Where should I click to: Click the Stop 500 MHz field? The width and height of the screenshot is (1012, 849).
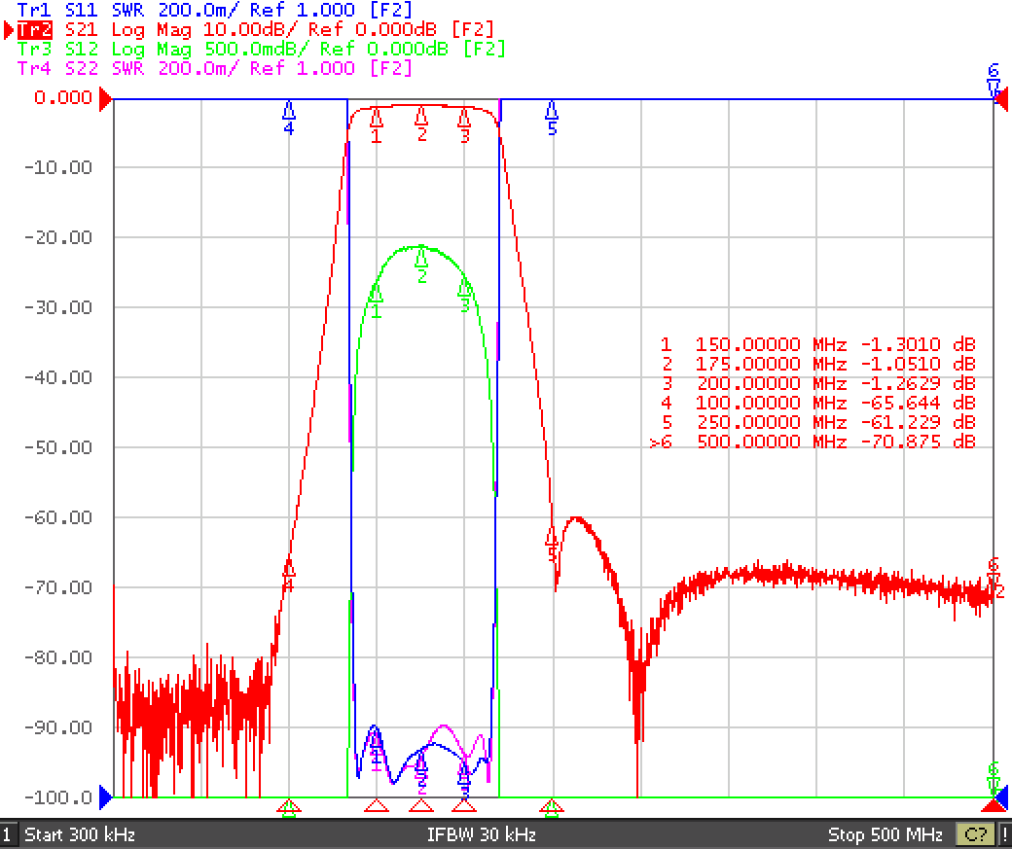coord(885,834)
